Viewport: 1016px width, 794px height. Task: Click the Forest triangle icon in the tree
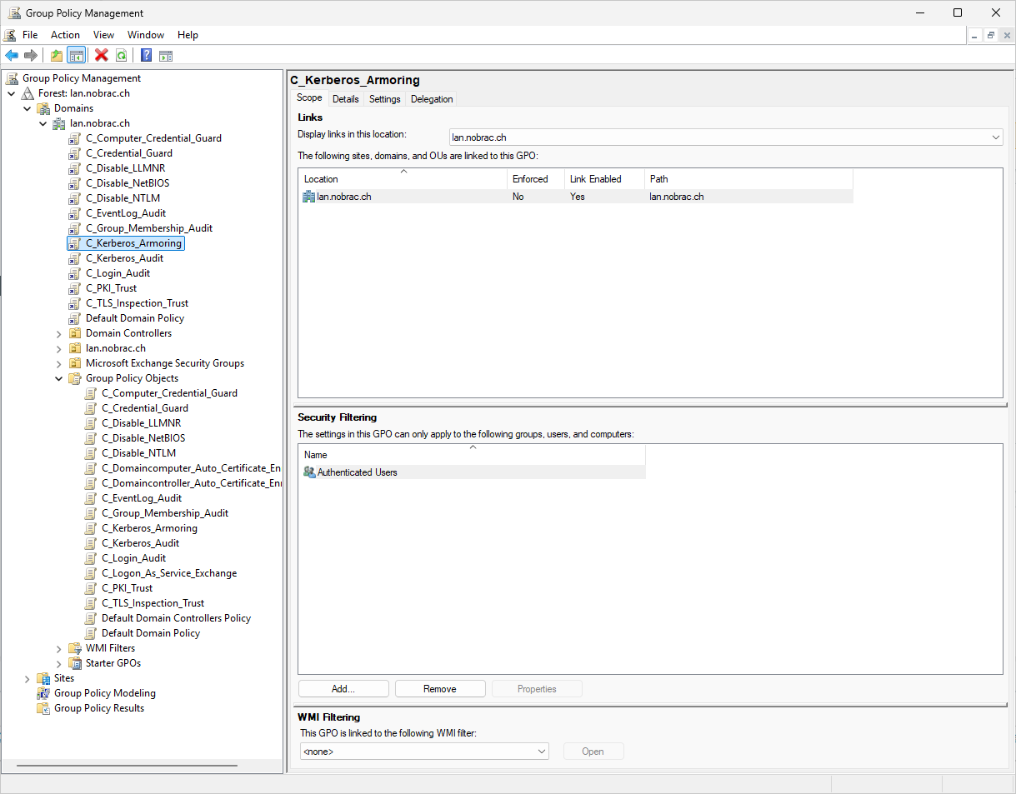tap(28, 93)
